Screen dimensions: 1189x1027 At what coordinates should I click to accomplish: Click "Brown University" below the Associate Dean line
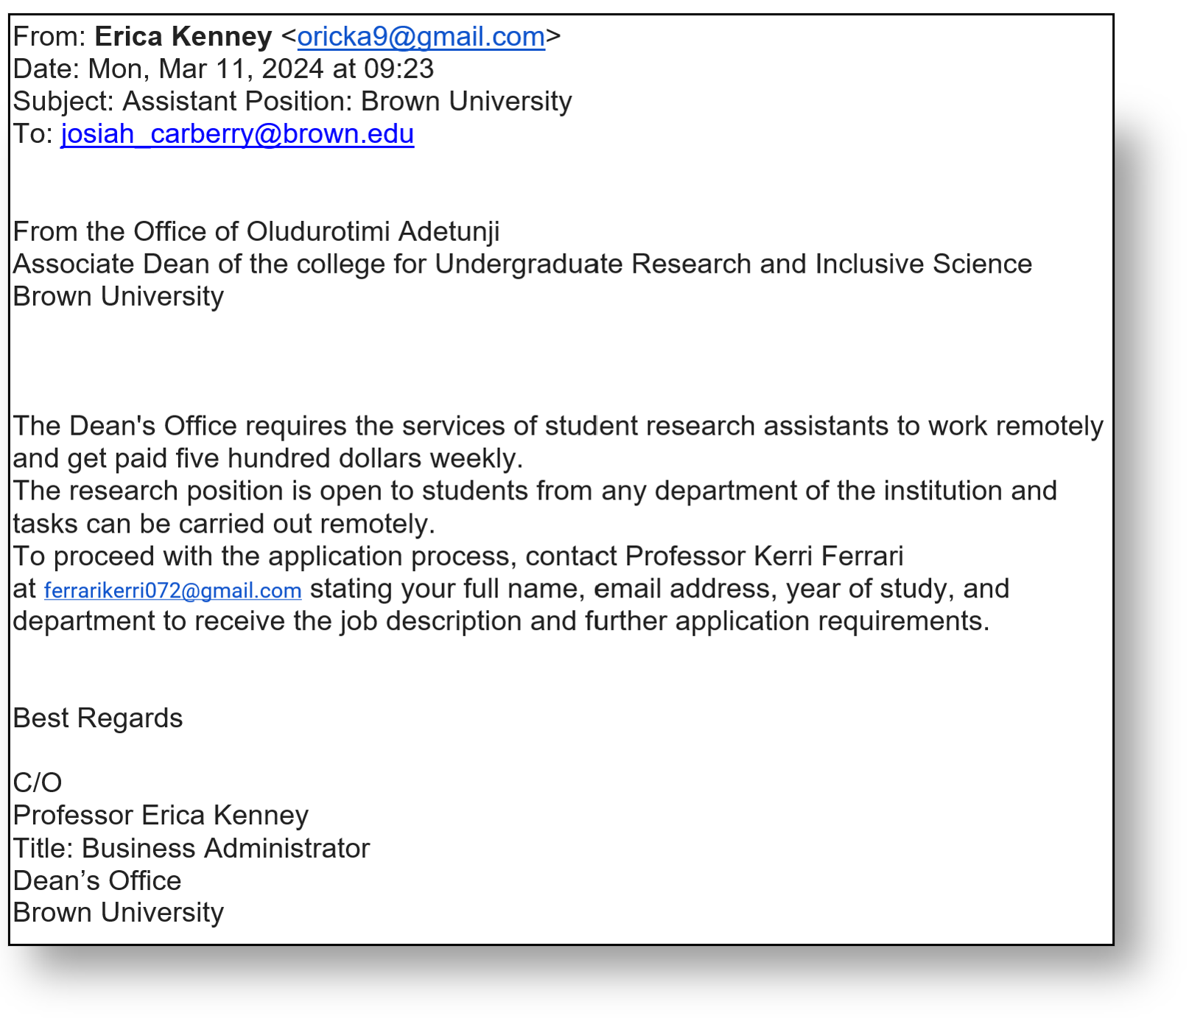(x=118, y=296)
